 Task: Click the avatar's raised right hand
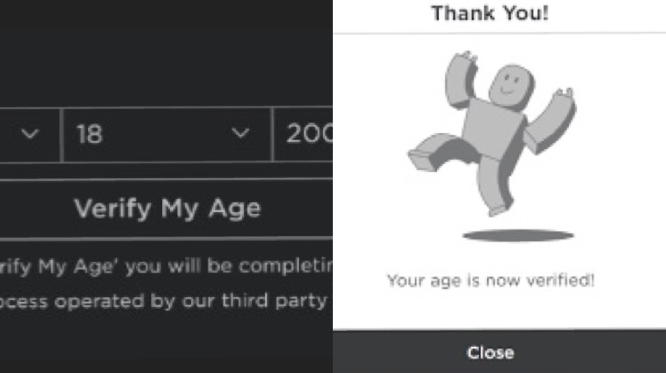click(x=565, y=98)
